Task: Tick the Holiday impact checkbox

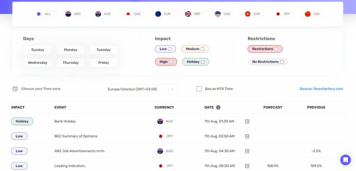Action: (203, 62)
